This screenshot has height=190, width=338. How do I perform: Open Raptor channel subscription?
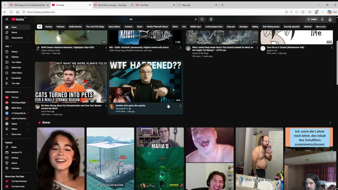[17, 124]
